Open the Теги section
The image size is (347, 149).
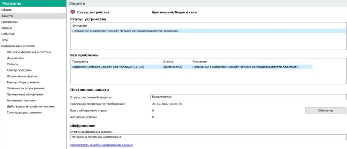click(x=5, y=40)
